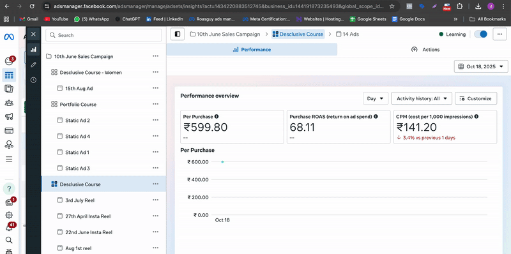
Task: Open the Google Sheets bookmark
Action: click(x=368, y=19)
